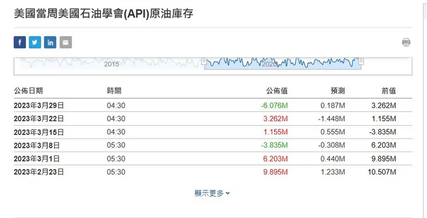The width and height of the screenshot is (427, 218).
Task: Click the 公佈值 column header
Action: [x=276, y=91]
